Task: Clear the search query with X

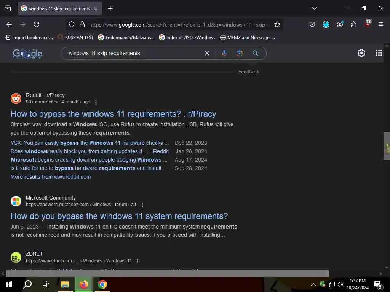Action: pyautogui.click(x=207, y=53)
